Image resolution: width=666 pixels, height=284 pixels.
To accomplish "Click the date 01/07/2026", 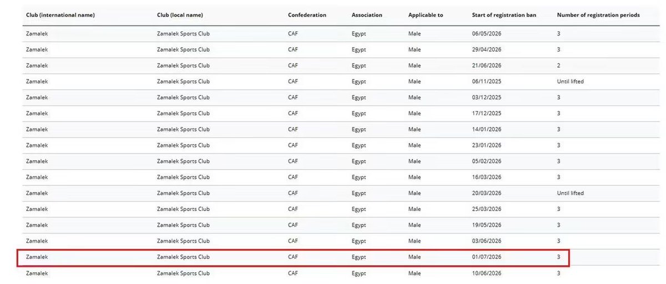I will click(487, 257).
